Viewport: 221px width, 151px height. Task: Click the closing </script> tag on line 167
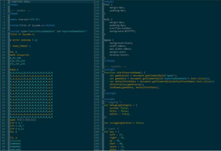point(110,93)
